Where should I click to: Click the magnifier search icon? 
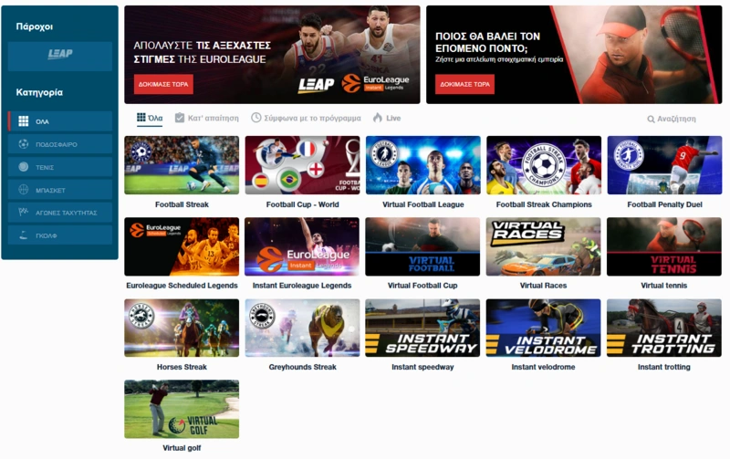(x=651, y=120)
